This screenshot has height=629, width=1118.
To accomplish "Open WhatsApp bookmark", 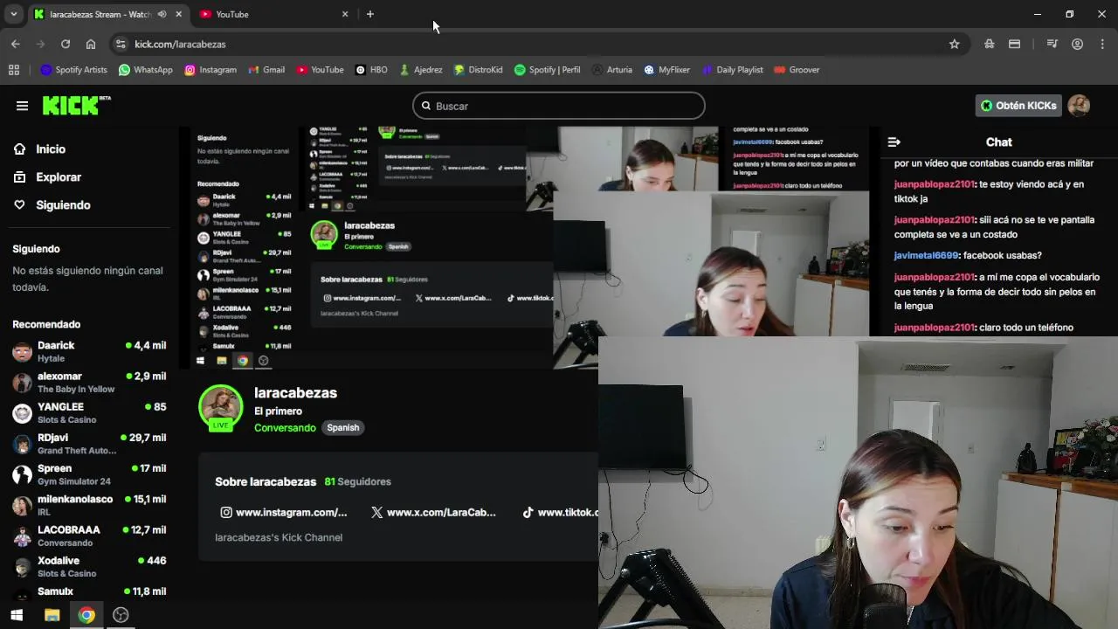I will 146,70.
